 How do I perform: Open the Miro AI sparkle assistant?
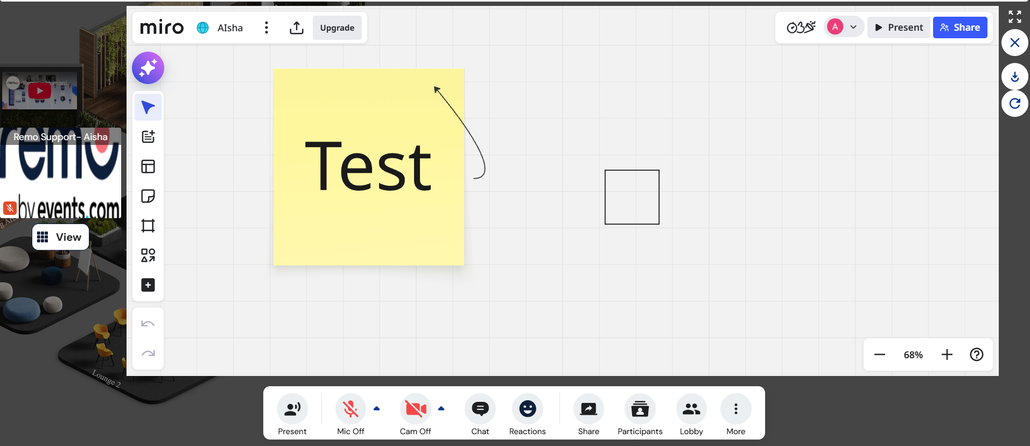click(x=148, y=68)
